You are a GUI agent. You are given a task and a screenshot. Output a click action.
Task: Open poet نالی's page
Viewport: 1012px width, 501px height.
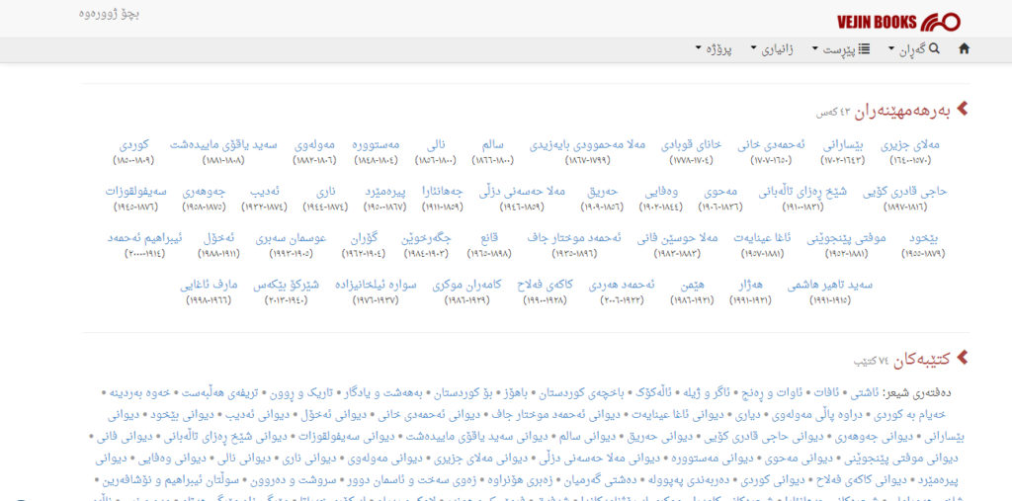(435, 144)
